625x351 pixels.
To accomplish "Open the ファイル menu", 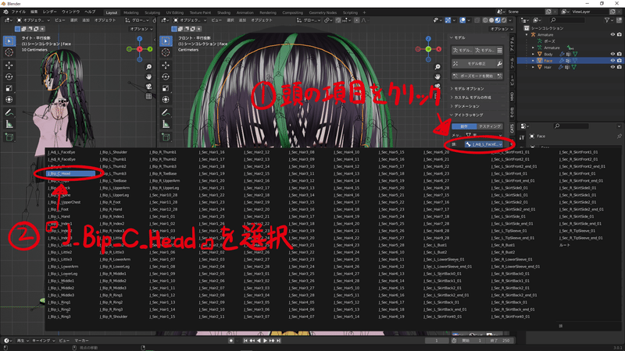I will click(x=19, y=12).
